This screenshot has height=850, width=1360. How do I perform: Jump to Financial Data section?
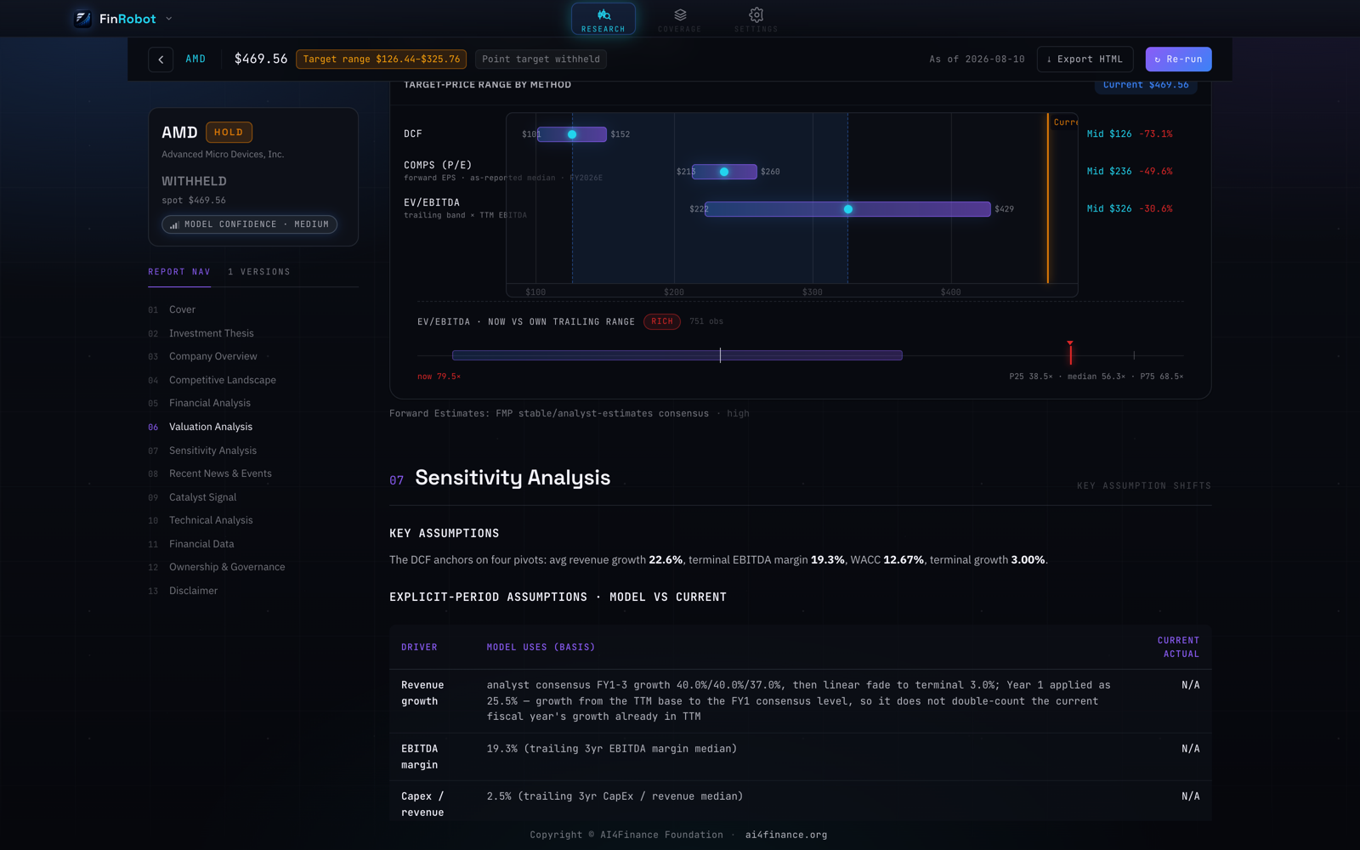point(201,544)
